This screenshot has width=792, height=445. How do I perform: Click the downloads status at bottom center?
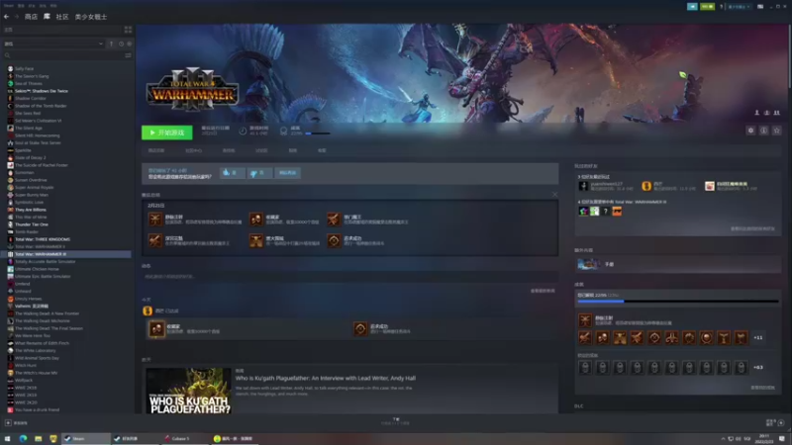pos(395,421)
